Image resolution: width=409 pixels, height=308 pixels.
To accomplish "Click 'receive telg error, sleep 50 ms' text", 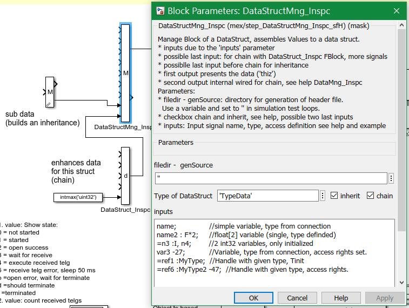I will coord(52,270).
